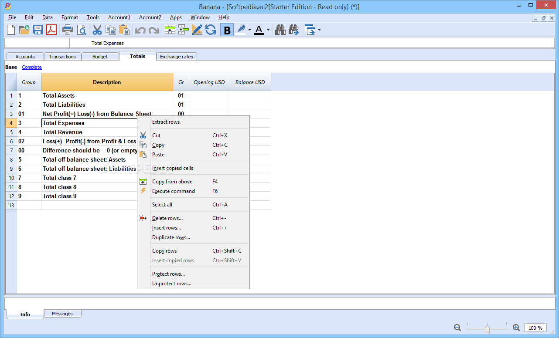Click the clipboard Paste icon in the toolbar
The width and height of the screenshot is (559, 338).
[124, 30]
